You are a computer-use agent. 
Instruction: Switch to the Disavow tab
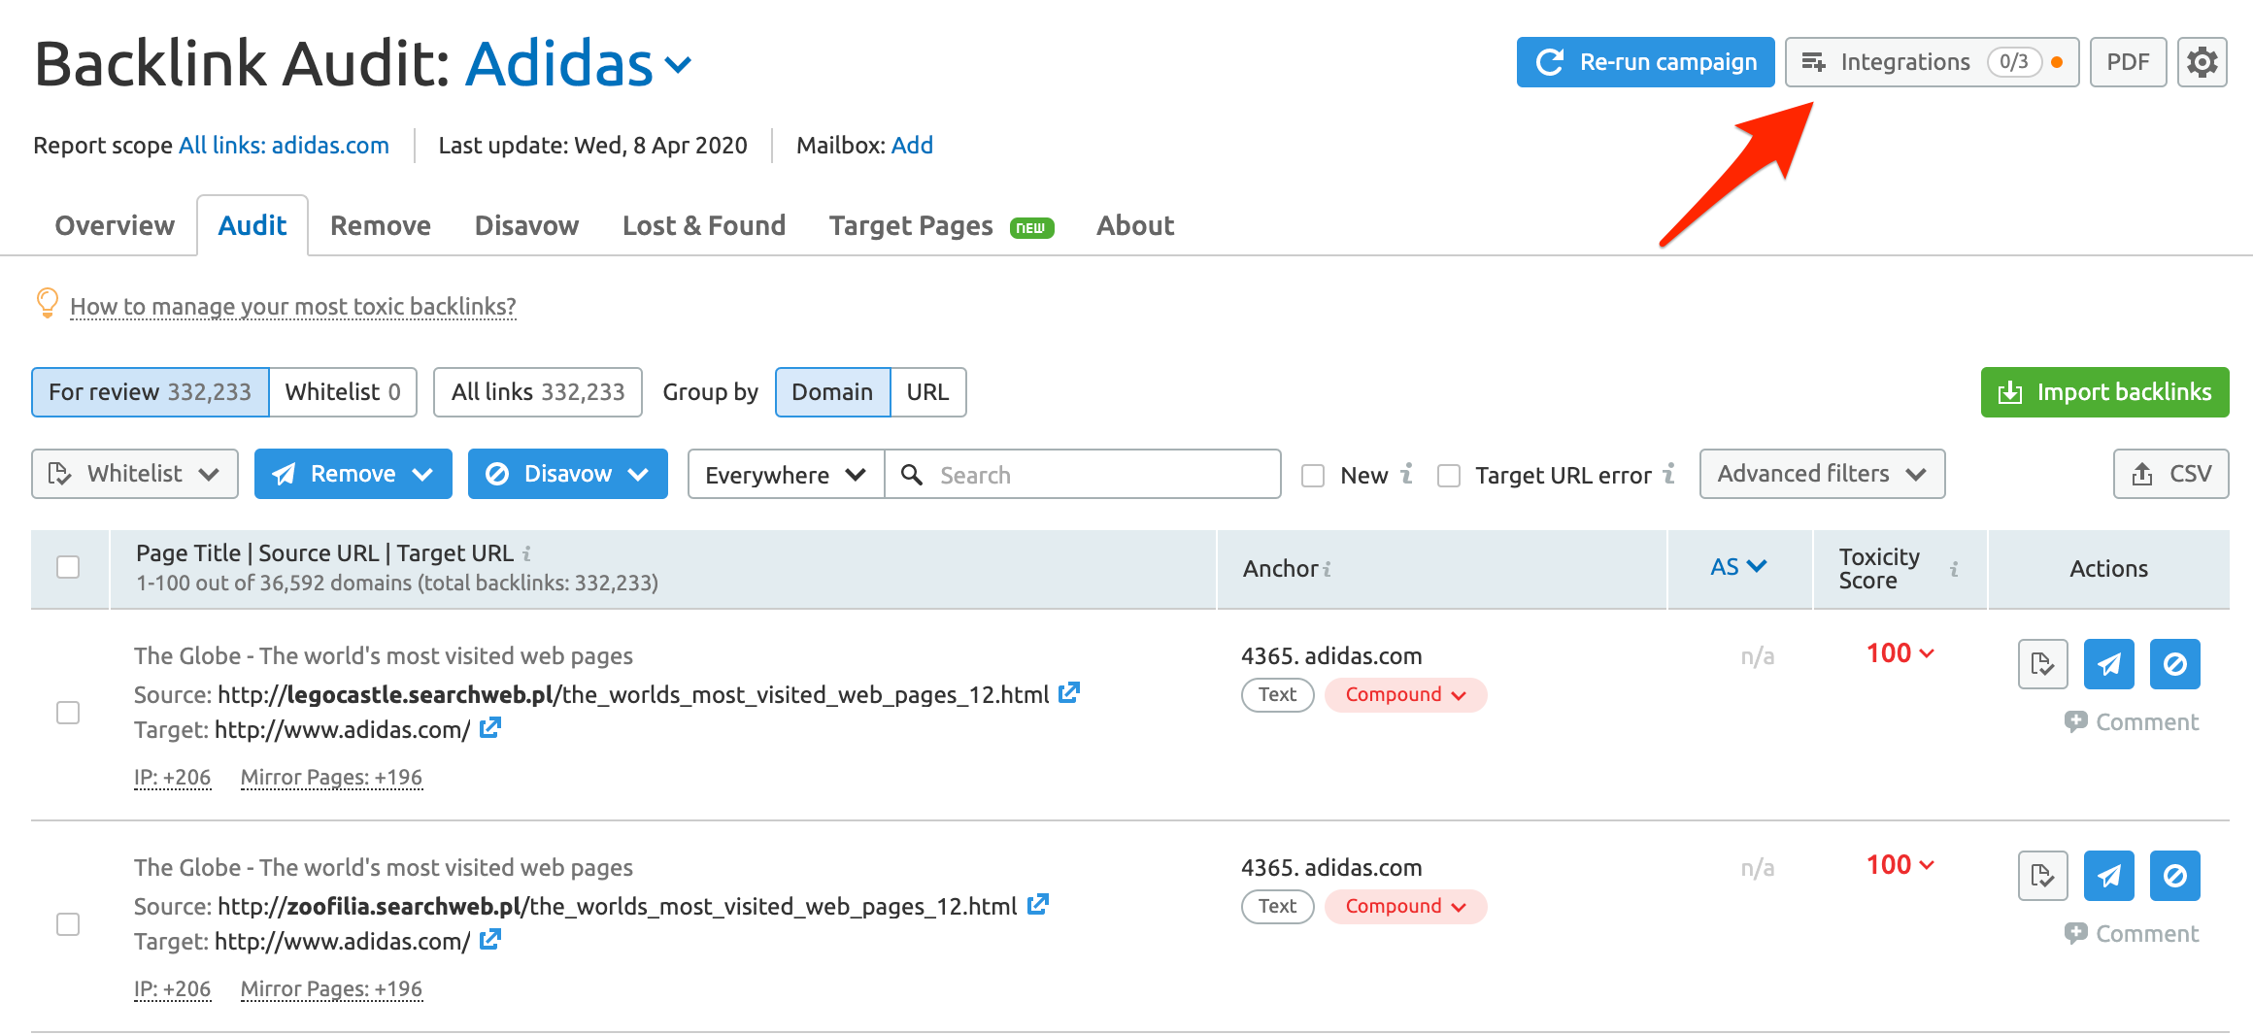(x=526, y=225)
